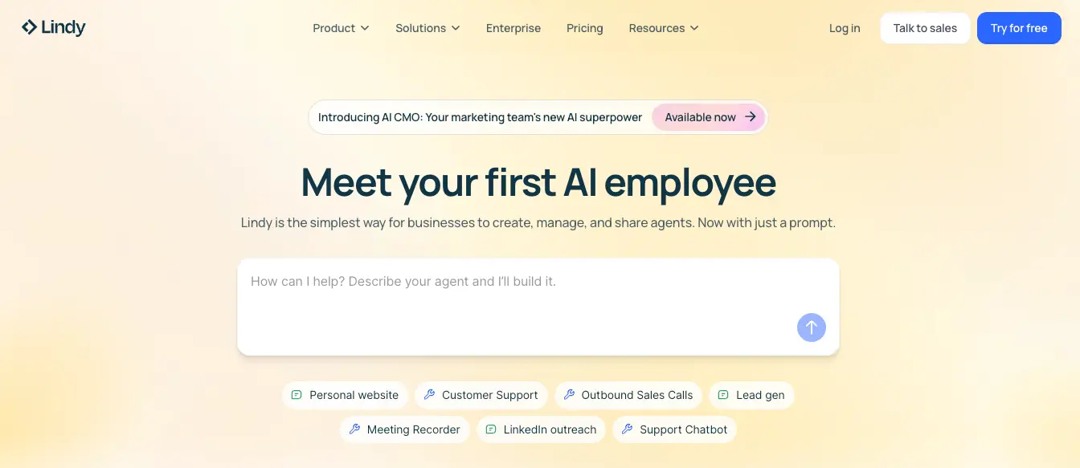Click the Try for free button
Viewport: 1080px width, 468px height.
pos(1019,28)
